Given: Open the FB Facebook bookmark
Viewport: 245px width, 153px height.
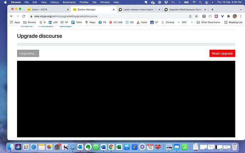Looking at the screenshot, I should 102,22.
